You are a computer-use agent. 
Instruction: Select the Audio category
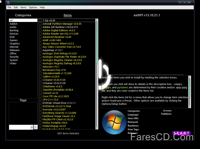click(13, 27)
